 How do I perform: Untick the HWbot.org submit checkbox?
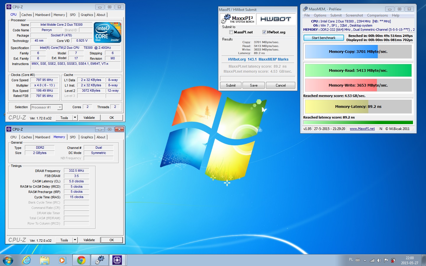tap(264, 32)
